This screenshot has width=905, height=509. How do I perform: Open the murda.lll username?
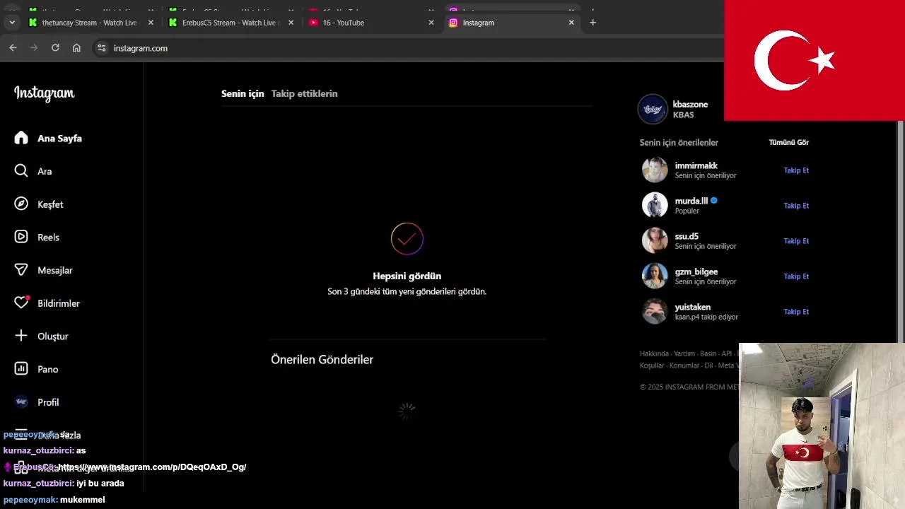tap(691, 201)
